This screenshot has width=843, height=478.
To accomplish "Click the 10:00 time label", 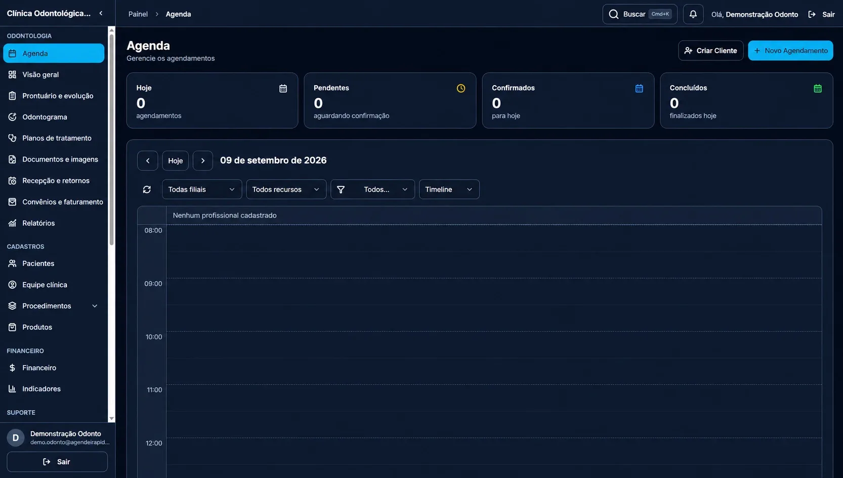I will (x=154, y=337).
